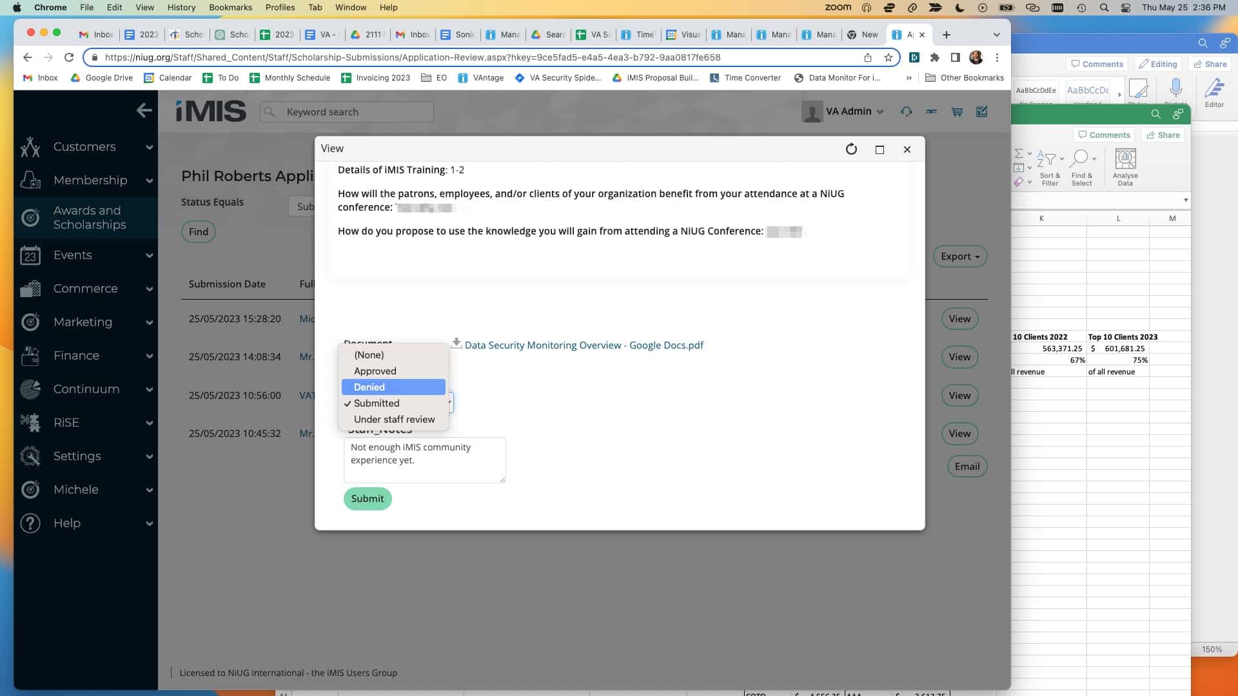Image resolution: width=1238 pixels, height=696 pixels.
Task: Open the macOS Spotlight search icon
Action: [x=1104, y=7]
